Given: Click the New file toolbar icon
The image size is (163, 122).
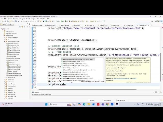Looking at the screenshot, I should point(2,21).
